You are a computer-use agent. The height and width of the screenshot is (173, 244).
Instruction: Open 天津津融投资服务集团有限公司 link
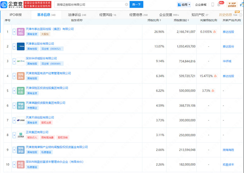tap(45, 103)
